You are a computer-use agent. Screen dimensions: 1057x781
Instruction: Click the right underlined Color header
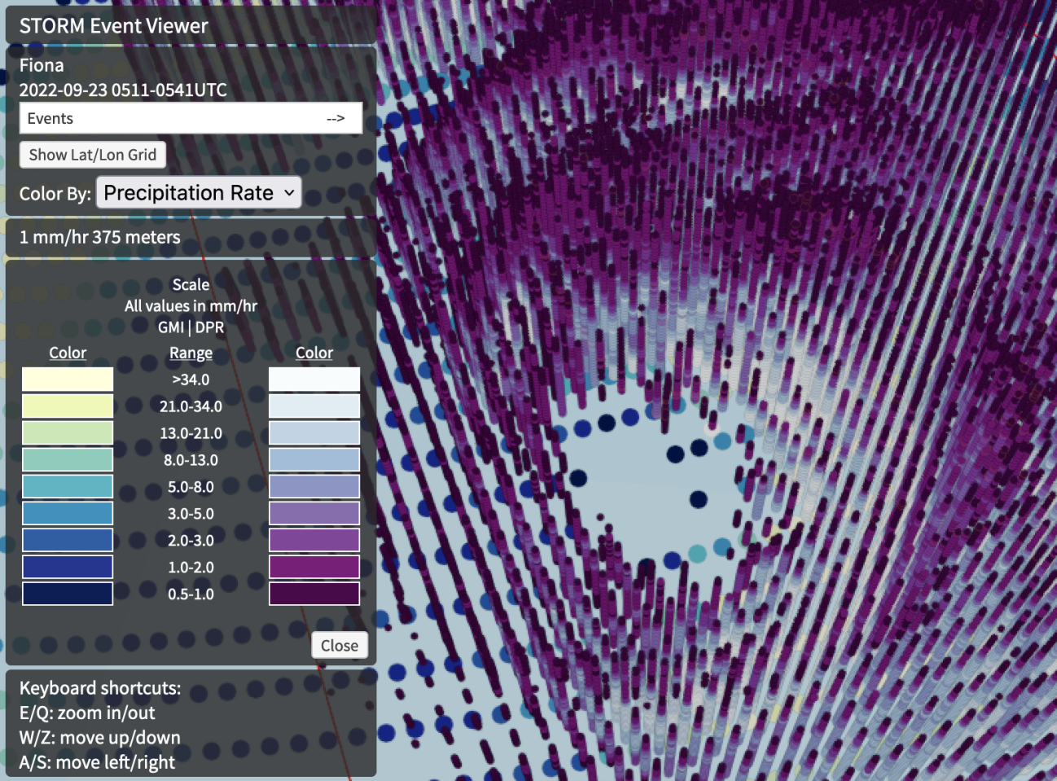point(314,353)
